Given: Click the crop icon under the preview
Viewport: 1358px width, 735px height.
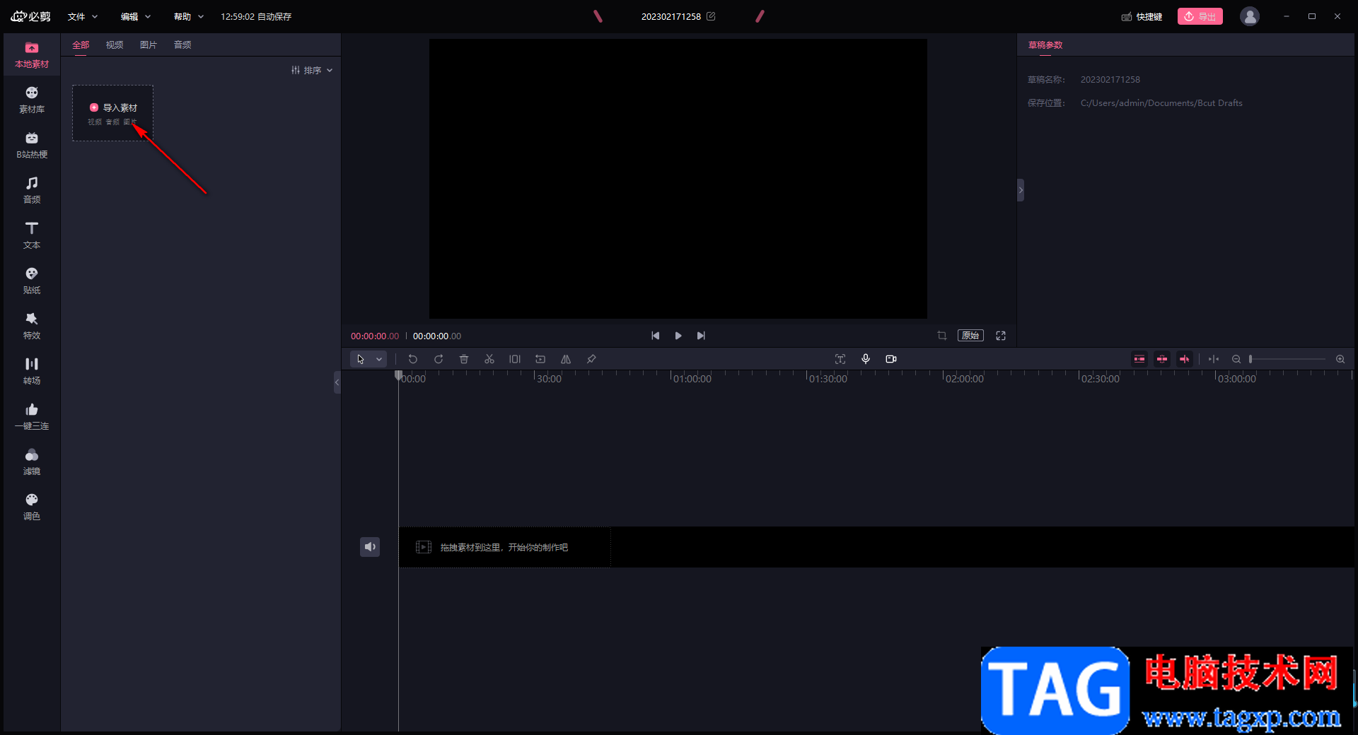Looking at the screenshot, I should [942, 336].
